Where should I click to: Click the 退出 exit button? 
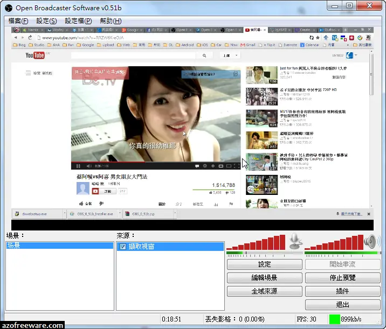click(343, 305)
